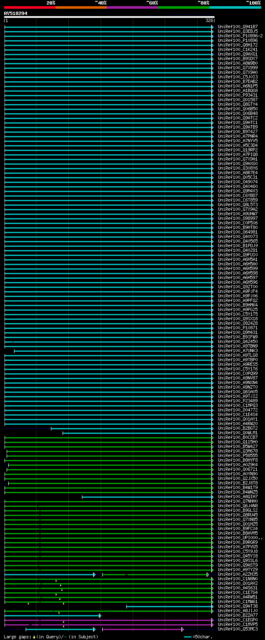
Task: Select the UniRef100_C1E4S4 label
Action: [x=238, y=414]
